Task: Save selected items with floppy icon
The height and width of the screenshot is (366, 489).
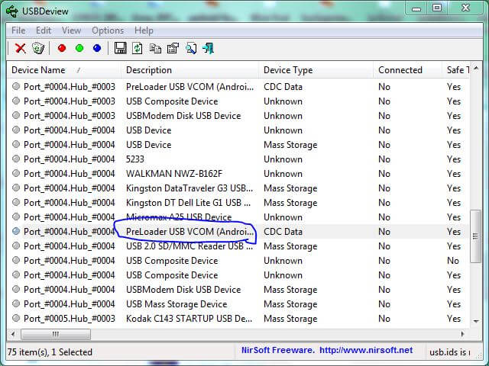Action: coord(120,48)
